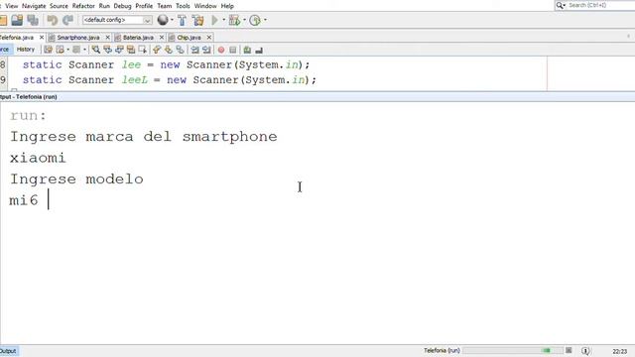
Task: Click output line 'xiaomi'
Action: [38, 158]
